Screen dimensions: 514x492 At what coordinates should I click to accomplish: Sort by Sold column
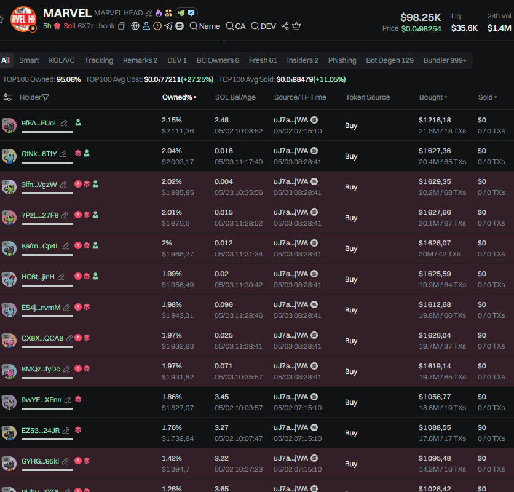[x=488, y=97]
